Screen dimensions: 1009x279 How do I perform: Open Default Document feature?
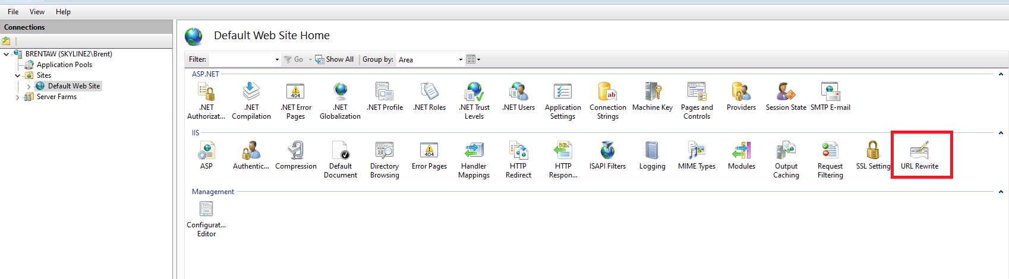(x=340, y=160)
